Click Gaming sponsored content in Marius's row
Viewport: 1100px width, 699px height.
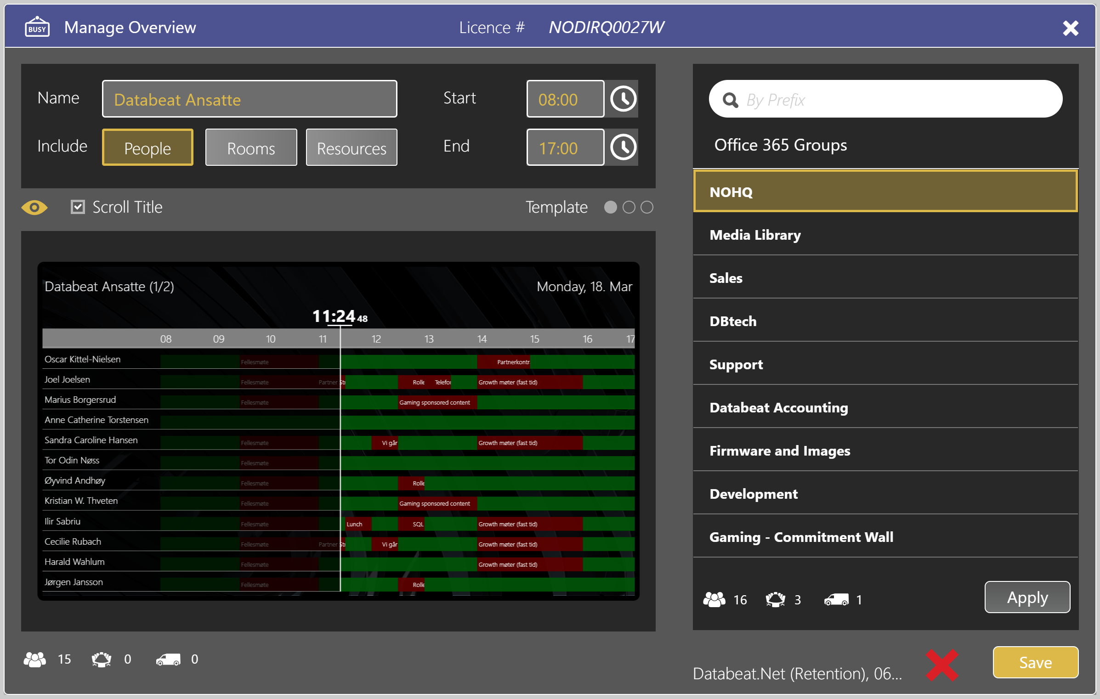[x=437, y=402]
